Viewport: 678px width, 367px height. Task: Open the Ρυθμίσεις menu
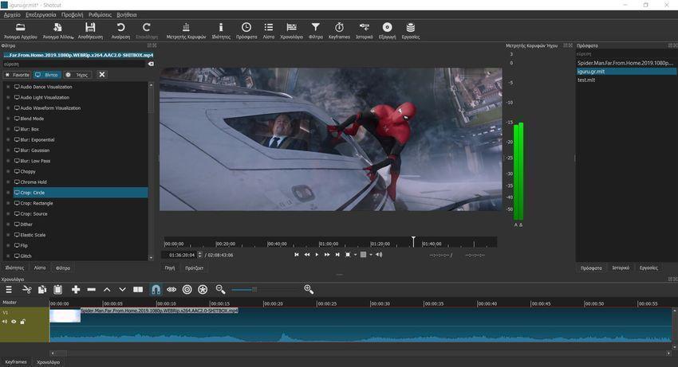pyautogui.click(x=100, y=14)
